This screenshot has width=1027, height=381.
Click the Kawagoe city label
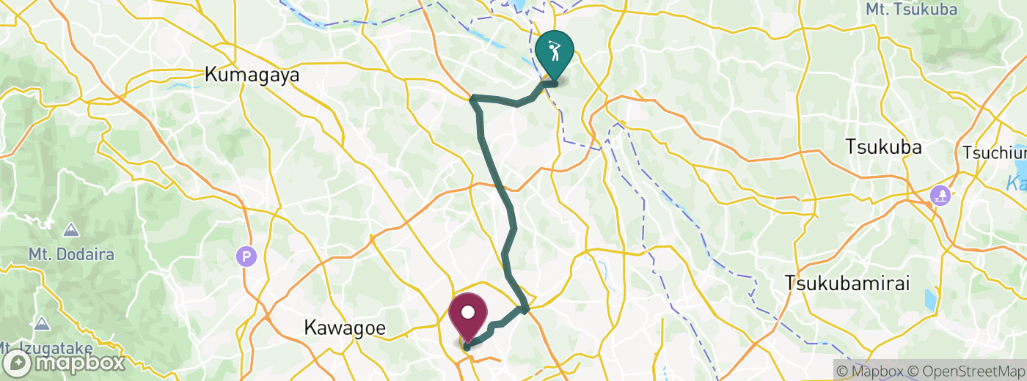coord(345,328)
